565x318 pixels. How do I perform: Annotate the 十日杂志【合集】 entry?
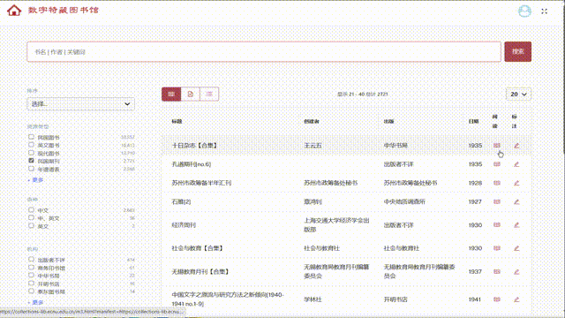pos(516,145)
